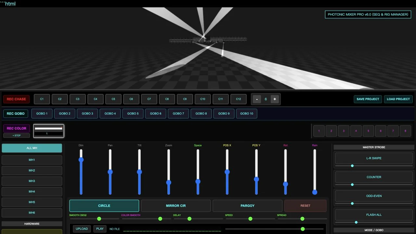Select GOBO 2 preset
The height and width of the screenshot is (234, 416).
click(65, 114)
